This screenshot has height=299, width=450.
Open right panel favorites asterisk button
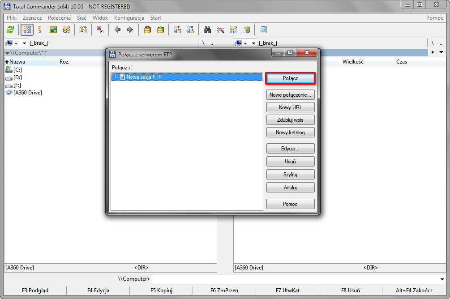[x=433, y=52]
